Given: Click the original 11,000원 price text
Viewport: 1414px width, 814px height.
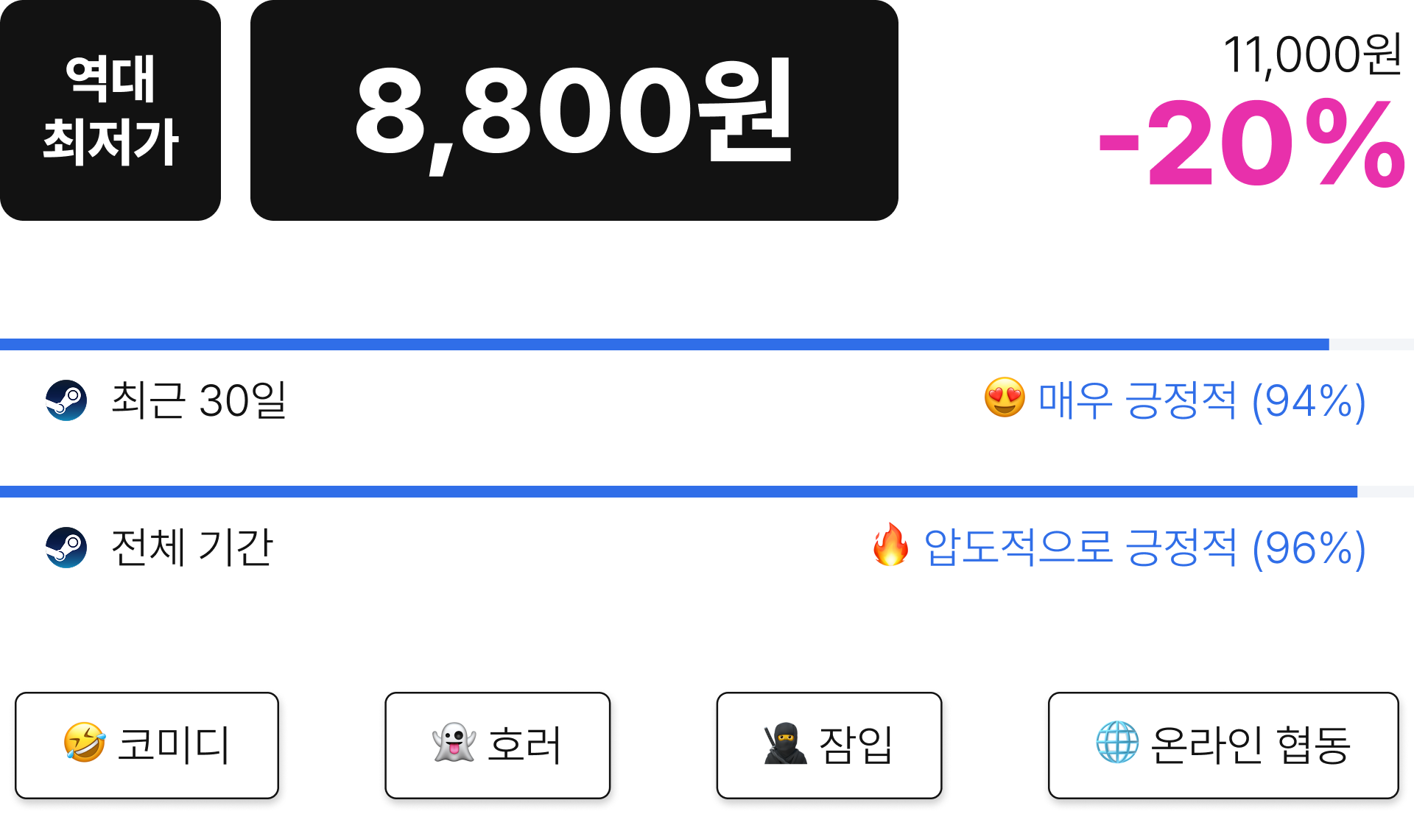Looking at the screenshot, I should [x=1312, y=55].
